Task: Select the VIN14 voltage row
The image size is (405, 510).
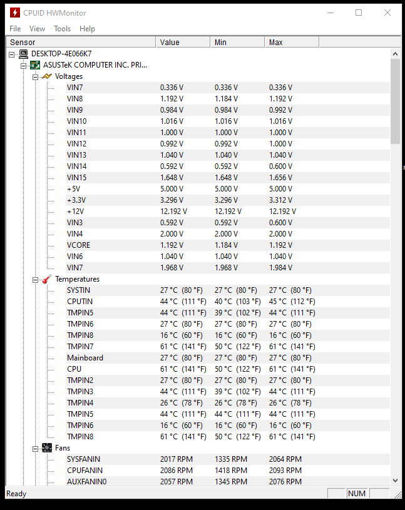Action: click(227, 166)
